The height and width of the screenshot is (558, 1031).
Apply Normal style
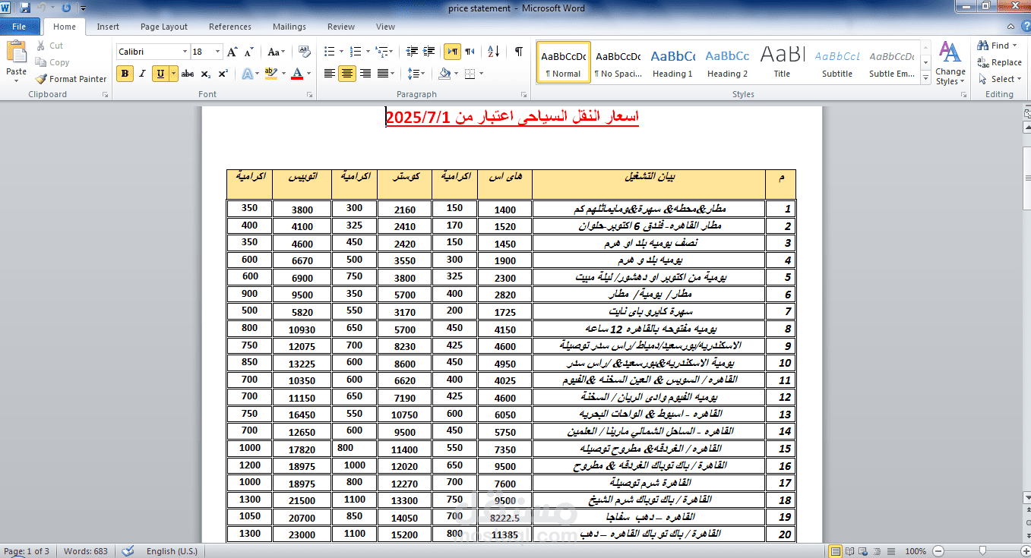(x=563, y=63)
